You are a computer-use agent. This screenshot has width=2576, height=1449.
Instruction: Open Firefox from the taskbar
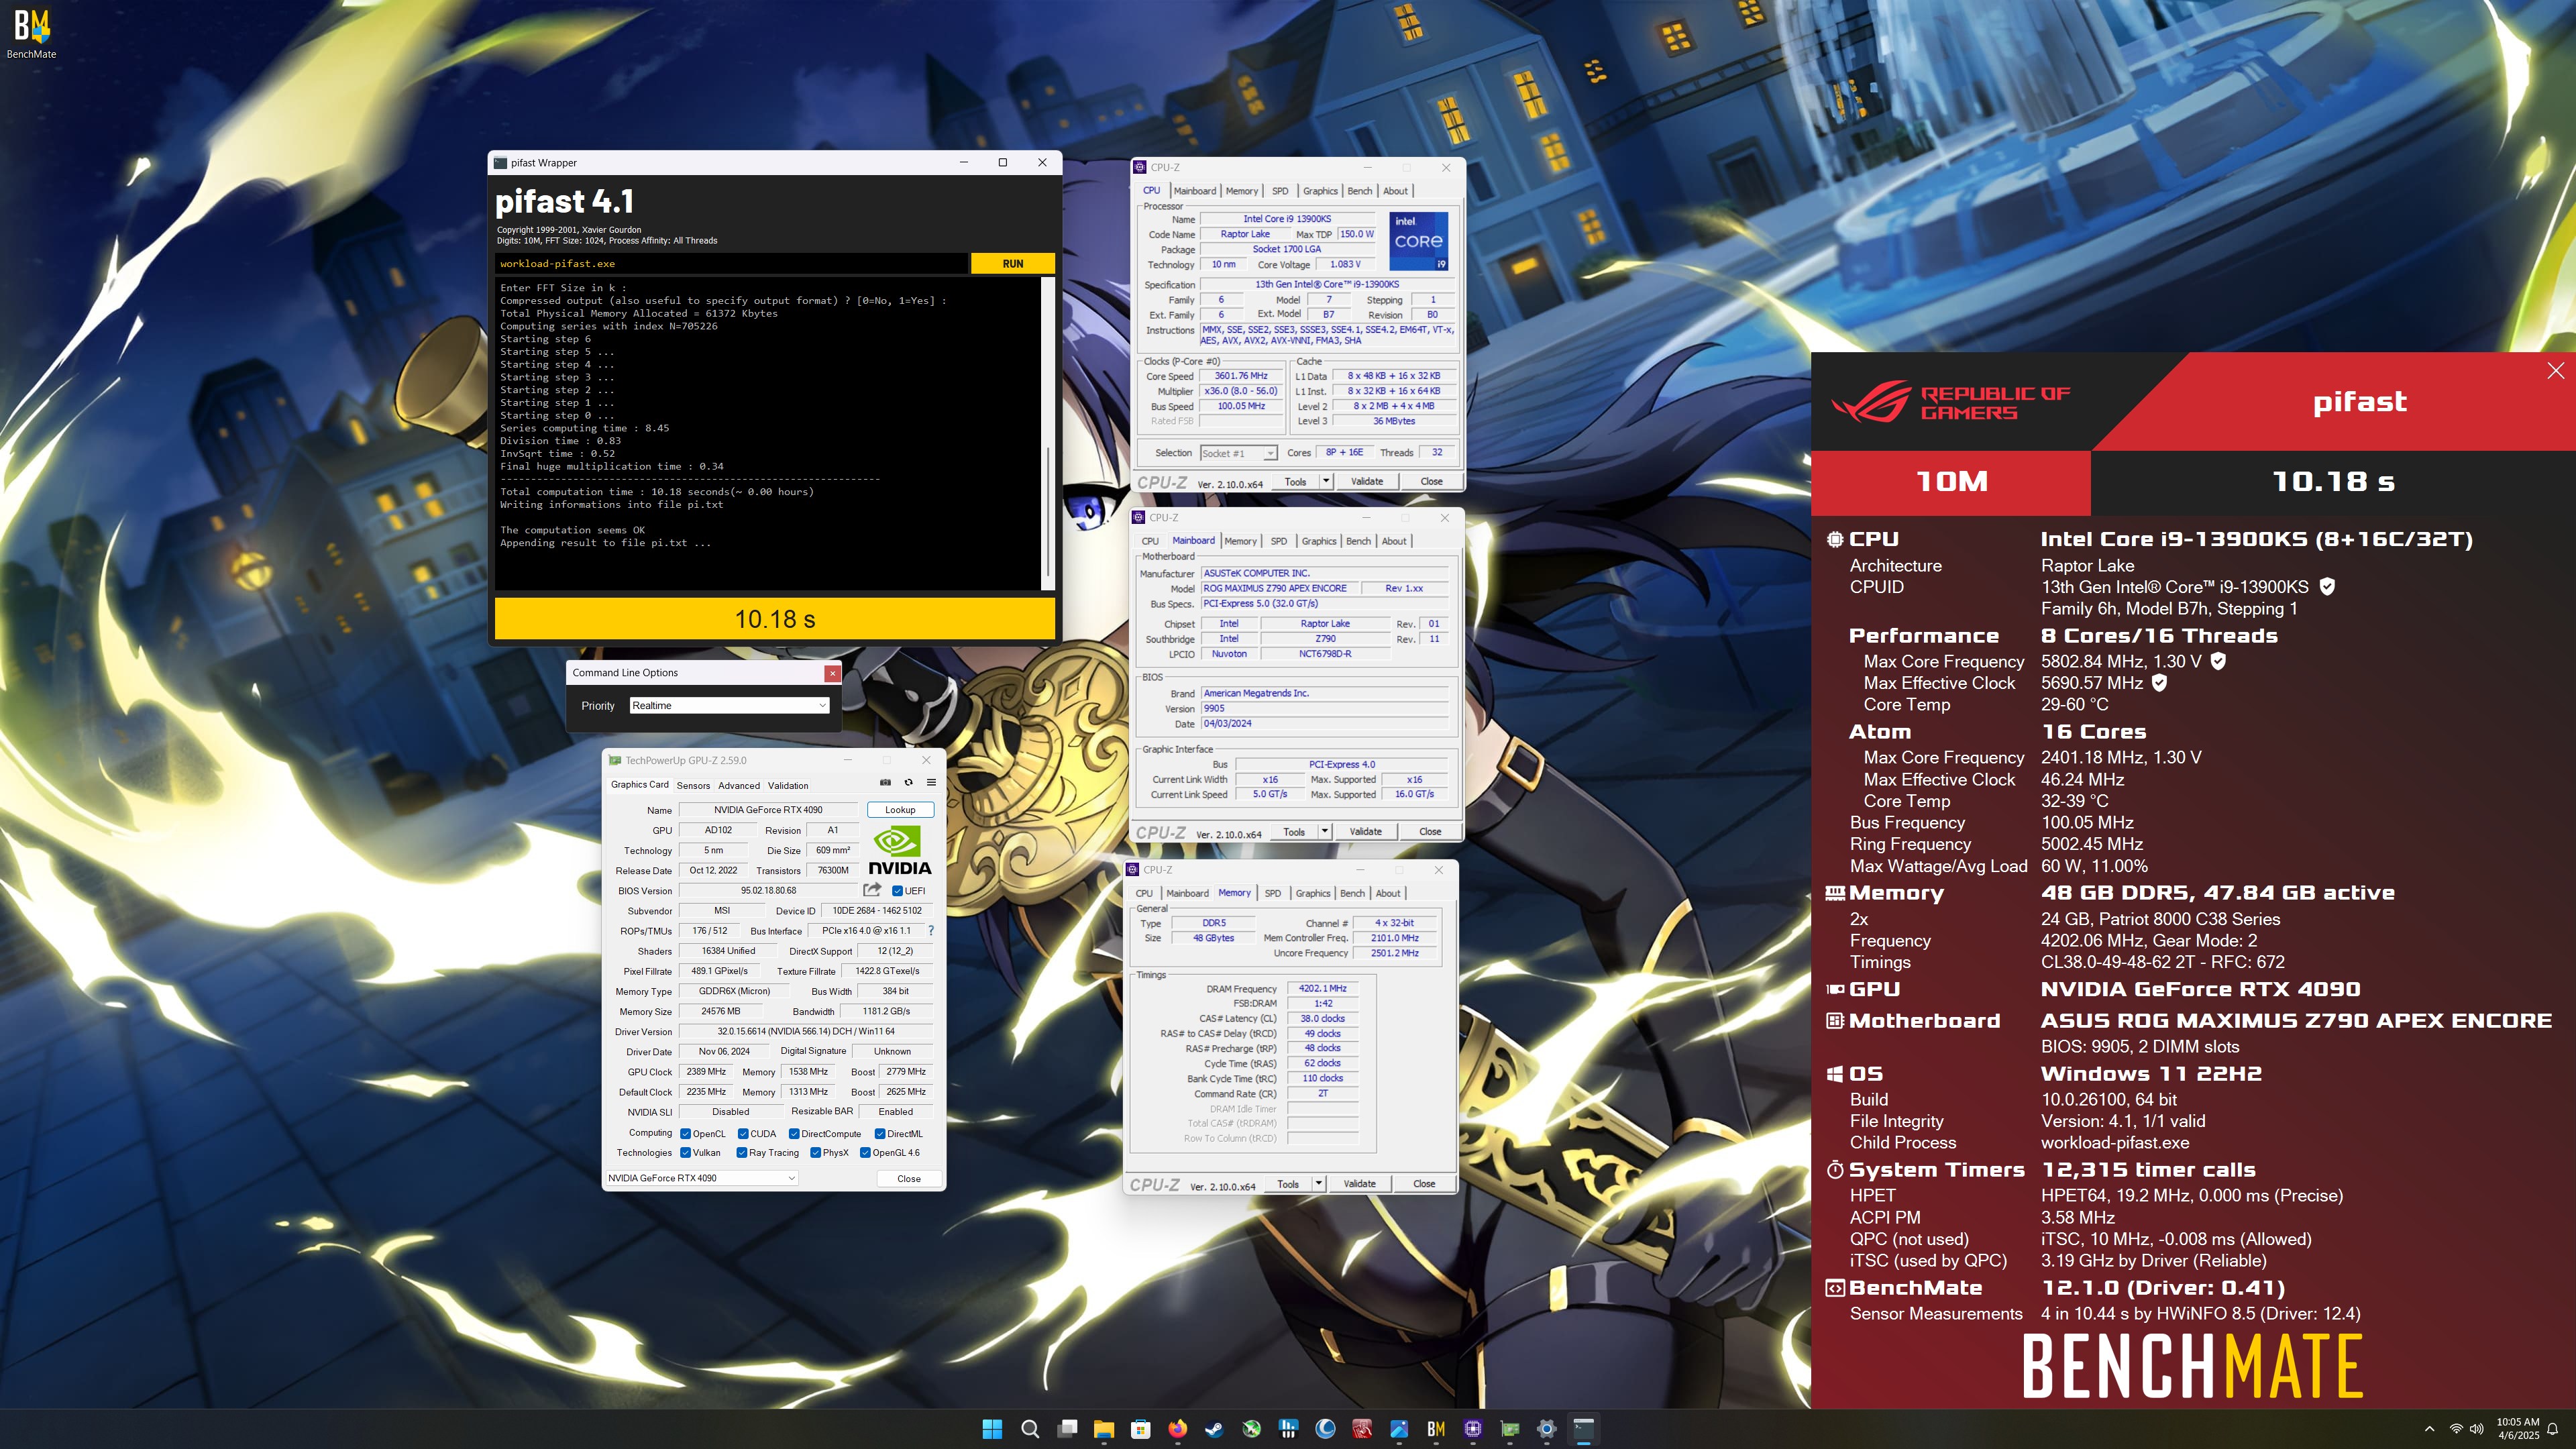(1178, 1429)
